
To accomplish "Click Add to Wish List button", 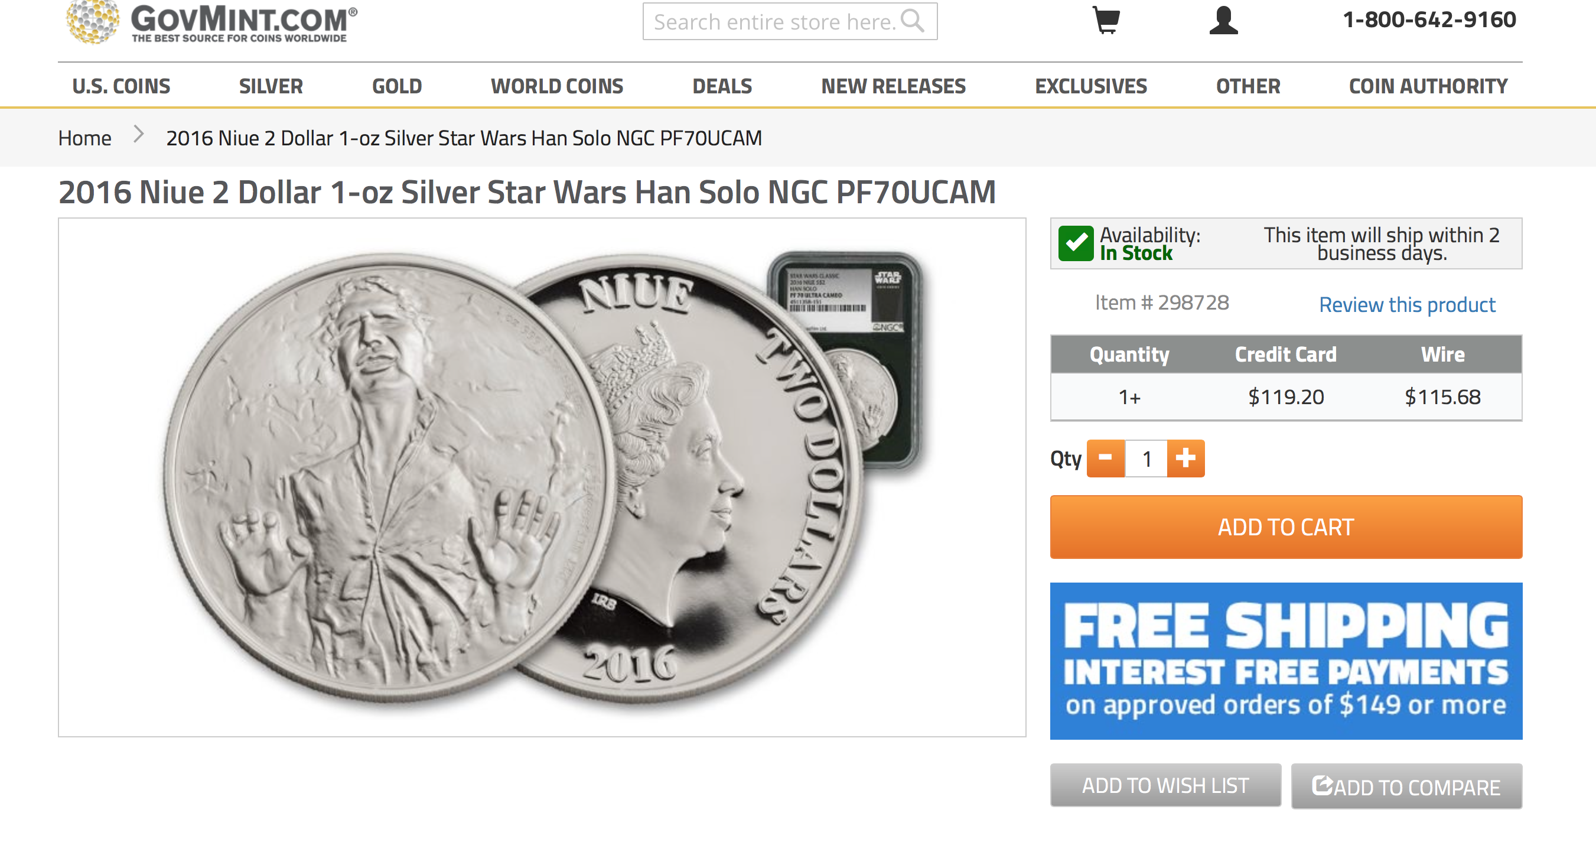I will tap(1165, 785).
